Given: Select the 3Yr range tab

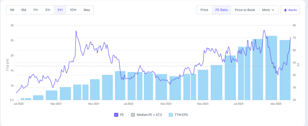Looking at the screenshot, I should click(48, 10).
